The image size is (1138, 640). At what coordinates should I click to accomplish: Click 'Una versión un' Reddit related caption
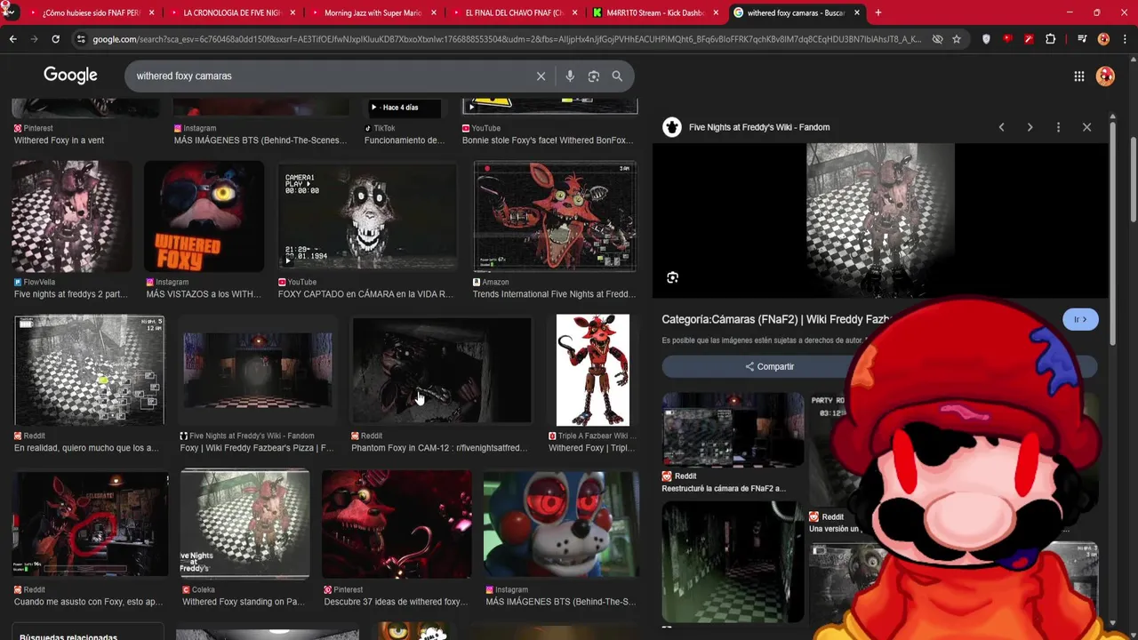tap(834, 529)
